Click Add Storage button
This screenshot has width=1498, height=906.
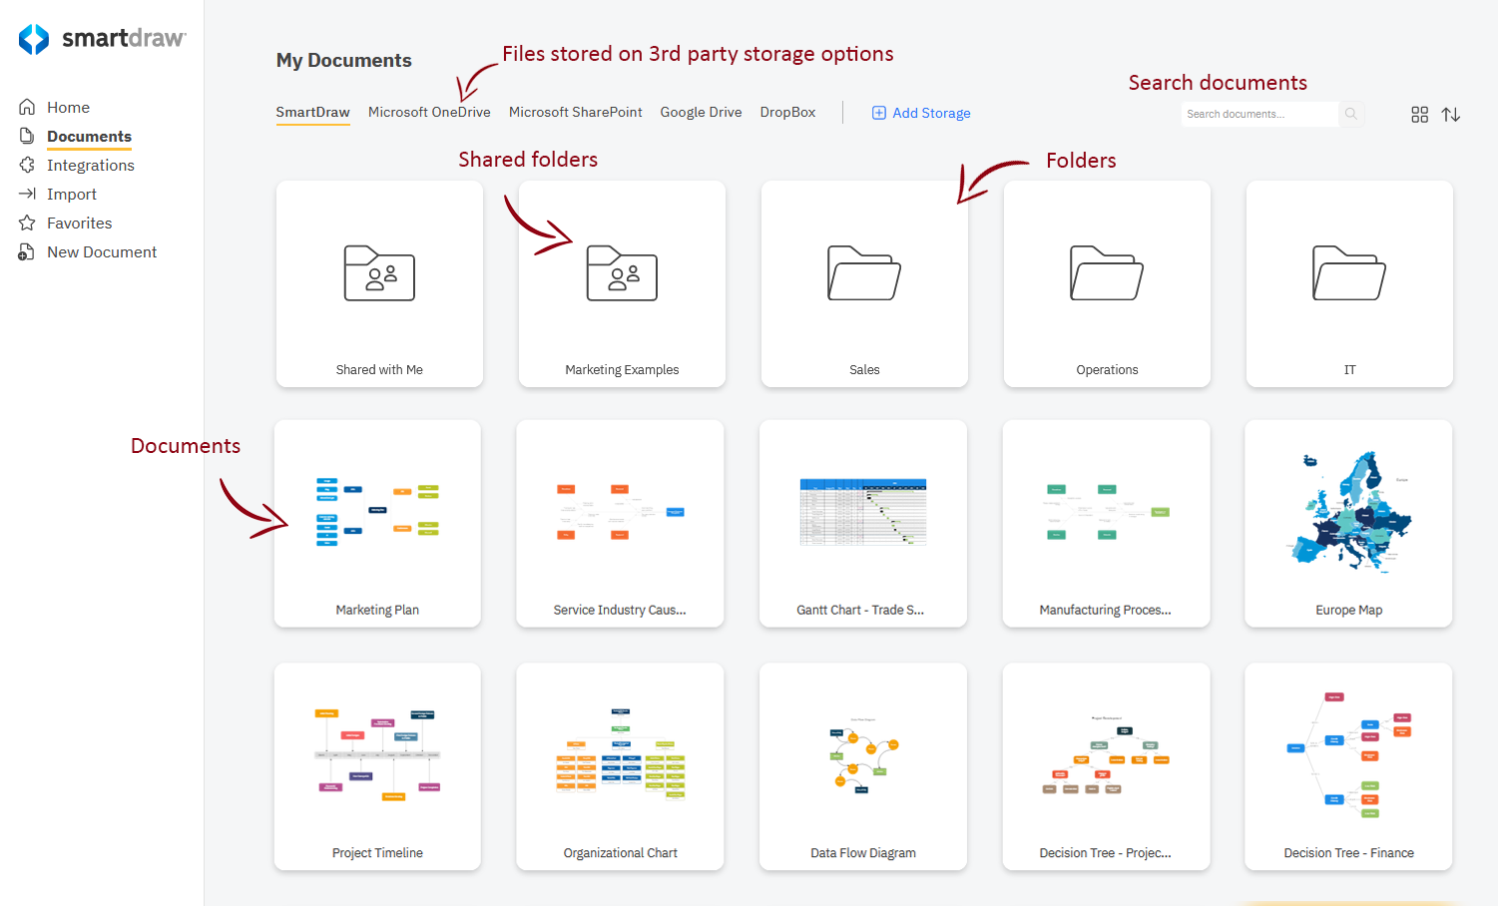[921, 113]
